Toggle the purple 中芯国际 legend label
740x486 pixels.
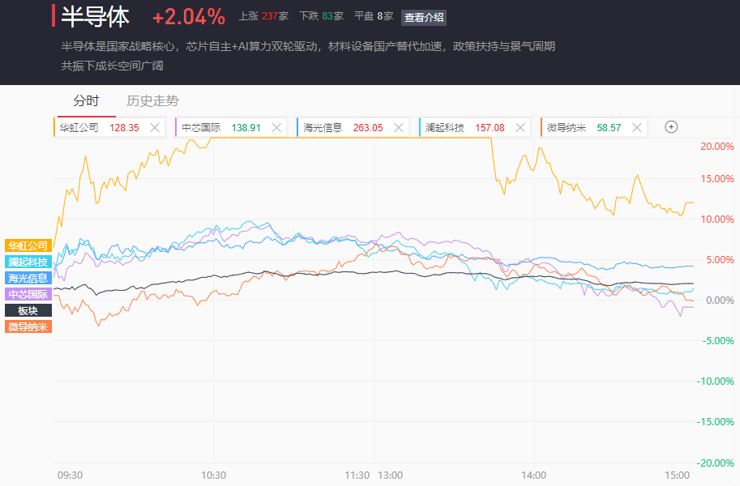coord(28,294)
